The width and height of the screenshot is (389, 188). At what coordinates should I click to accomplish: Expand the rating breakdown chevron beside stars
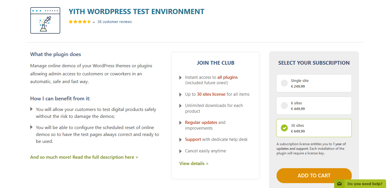[x=94, y=22]
